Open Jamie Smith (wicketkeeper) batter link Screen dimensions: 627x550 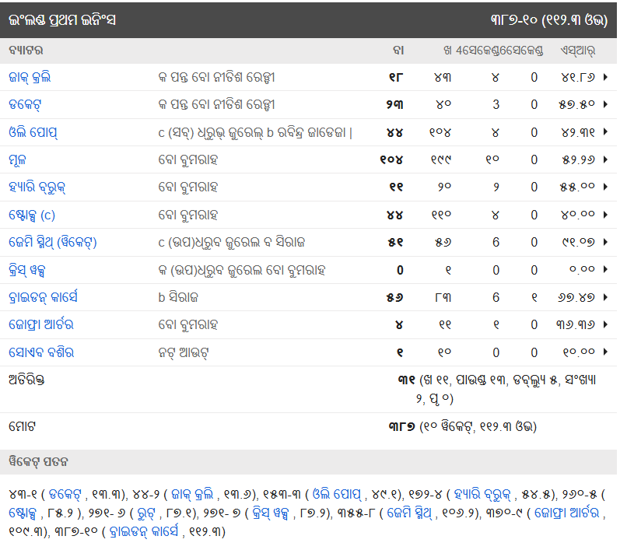(52, 242)
